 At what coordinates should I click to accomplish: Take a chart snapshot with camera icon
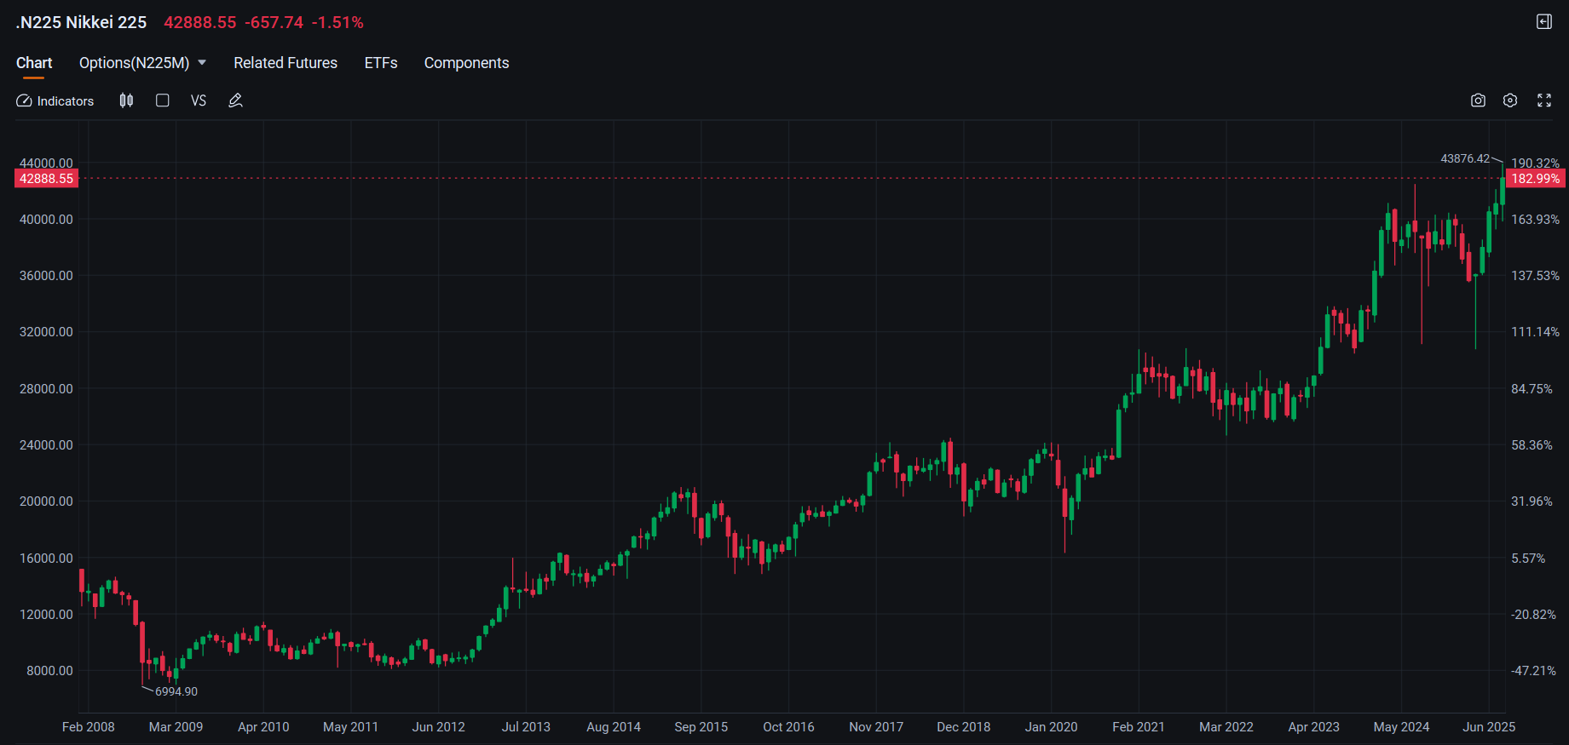(x=1478, y=100)
